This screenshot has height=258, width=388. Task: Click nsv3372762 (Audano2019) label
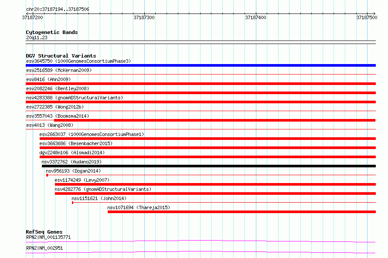click(71, 162)
